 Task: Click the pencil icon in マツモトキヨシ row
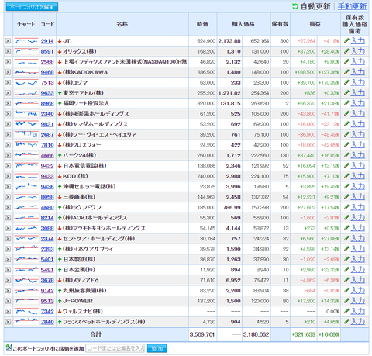coord(346,228)
